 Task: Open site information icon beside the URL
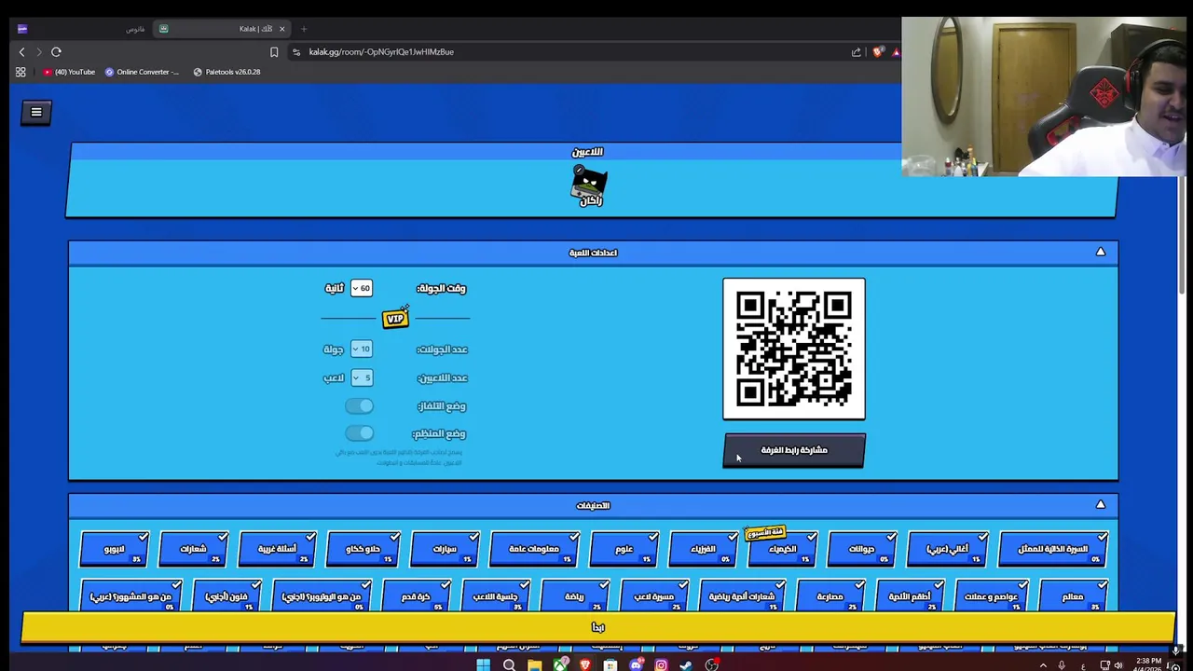pyautogui.click(x=296, y=52)
